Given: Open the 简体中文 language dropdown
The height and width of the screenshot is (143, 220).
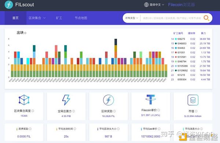Looking at the screenshot, I should click(x=157, y=5).
